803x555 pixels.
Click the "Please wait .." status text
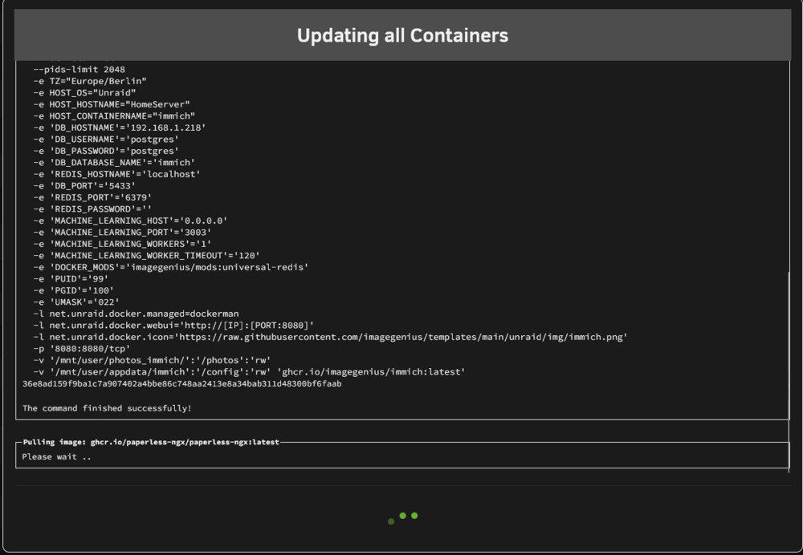(x=56, y=457)
